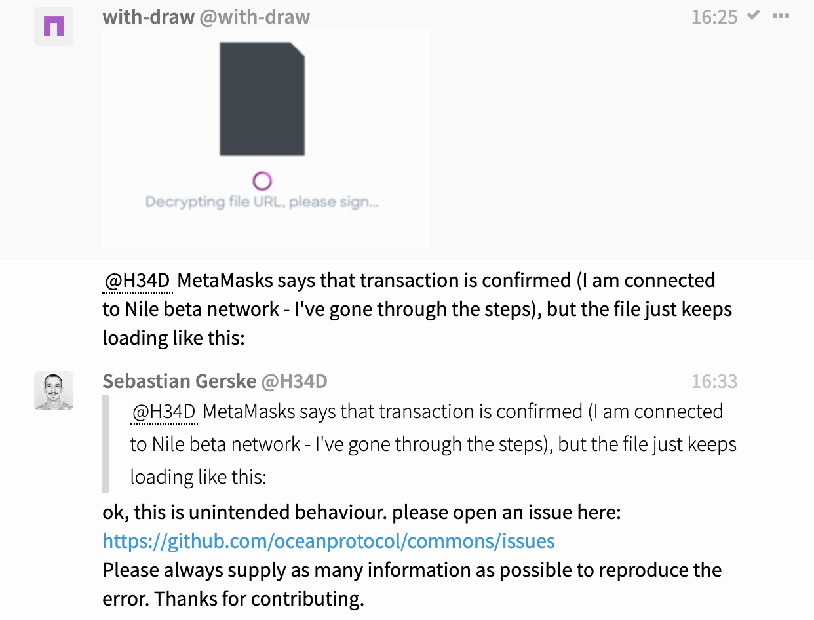Click Sebastian Gerske's profile picture

[54, 390]
